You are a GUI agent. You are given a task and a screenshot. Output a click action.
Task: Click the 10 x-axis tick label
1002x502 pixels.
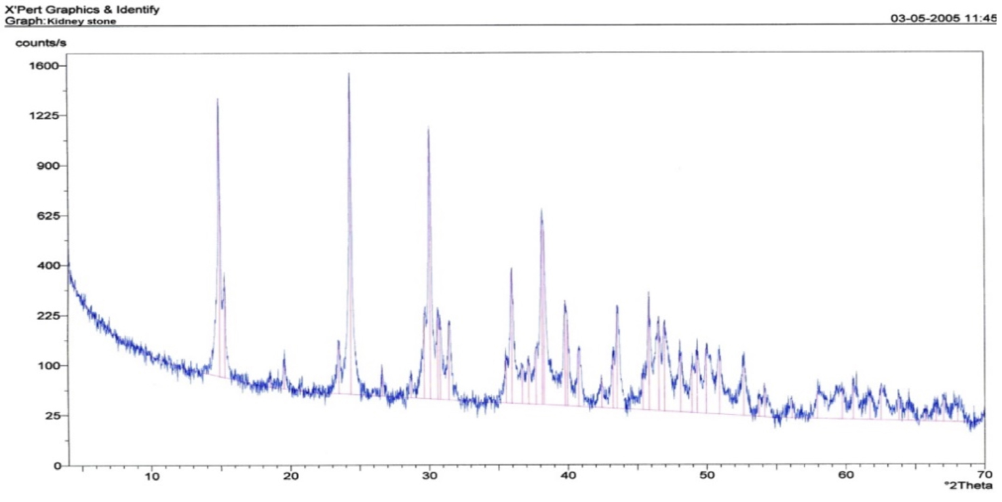point(152,476)
